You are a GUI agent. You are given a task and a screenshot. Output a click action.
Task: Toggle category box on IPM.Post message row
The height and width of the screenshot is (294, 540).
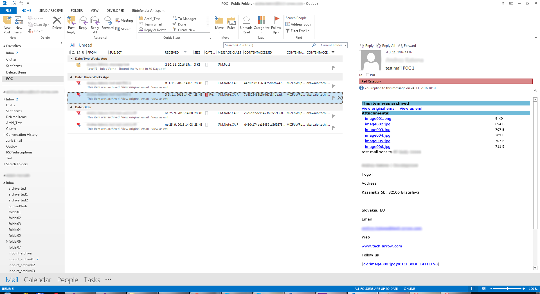pyautogui.click(x=207, y=65)
